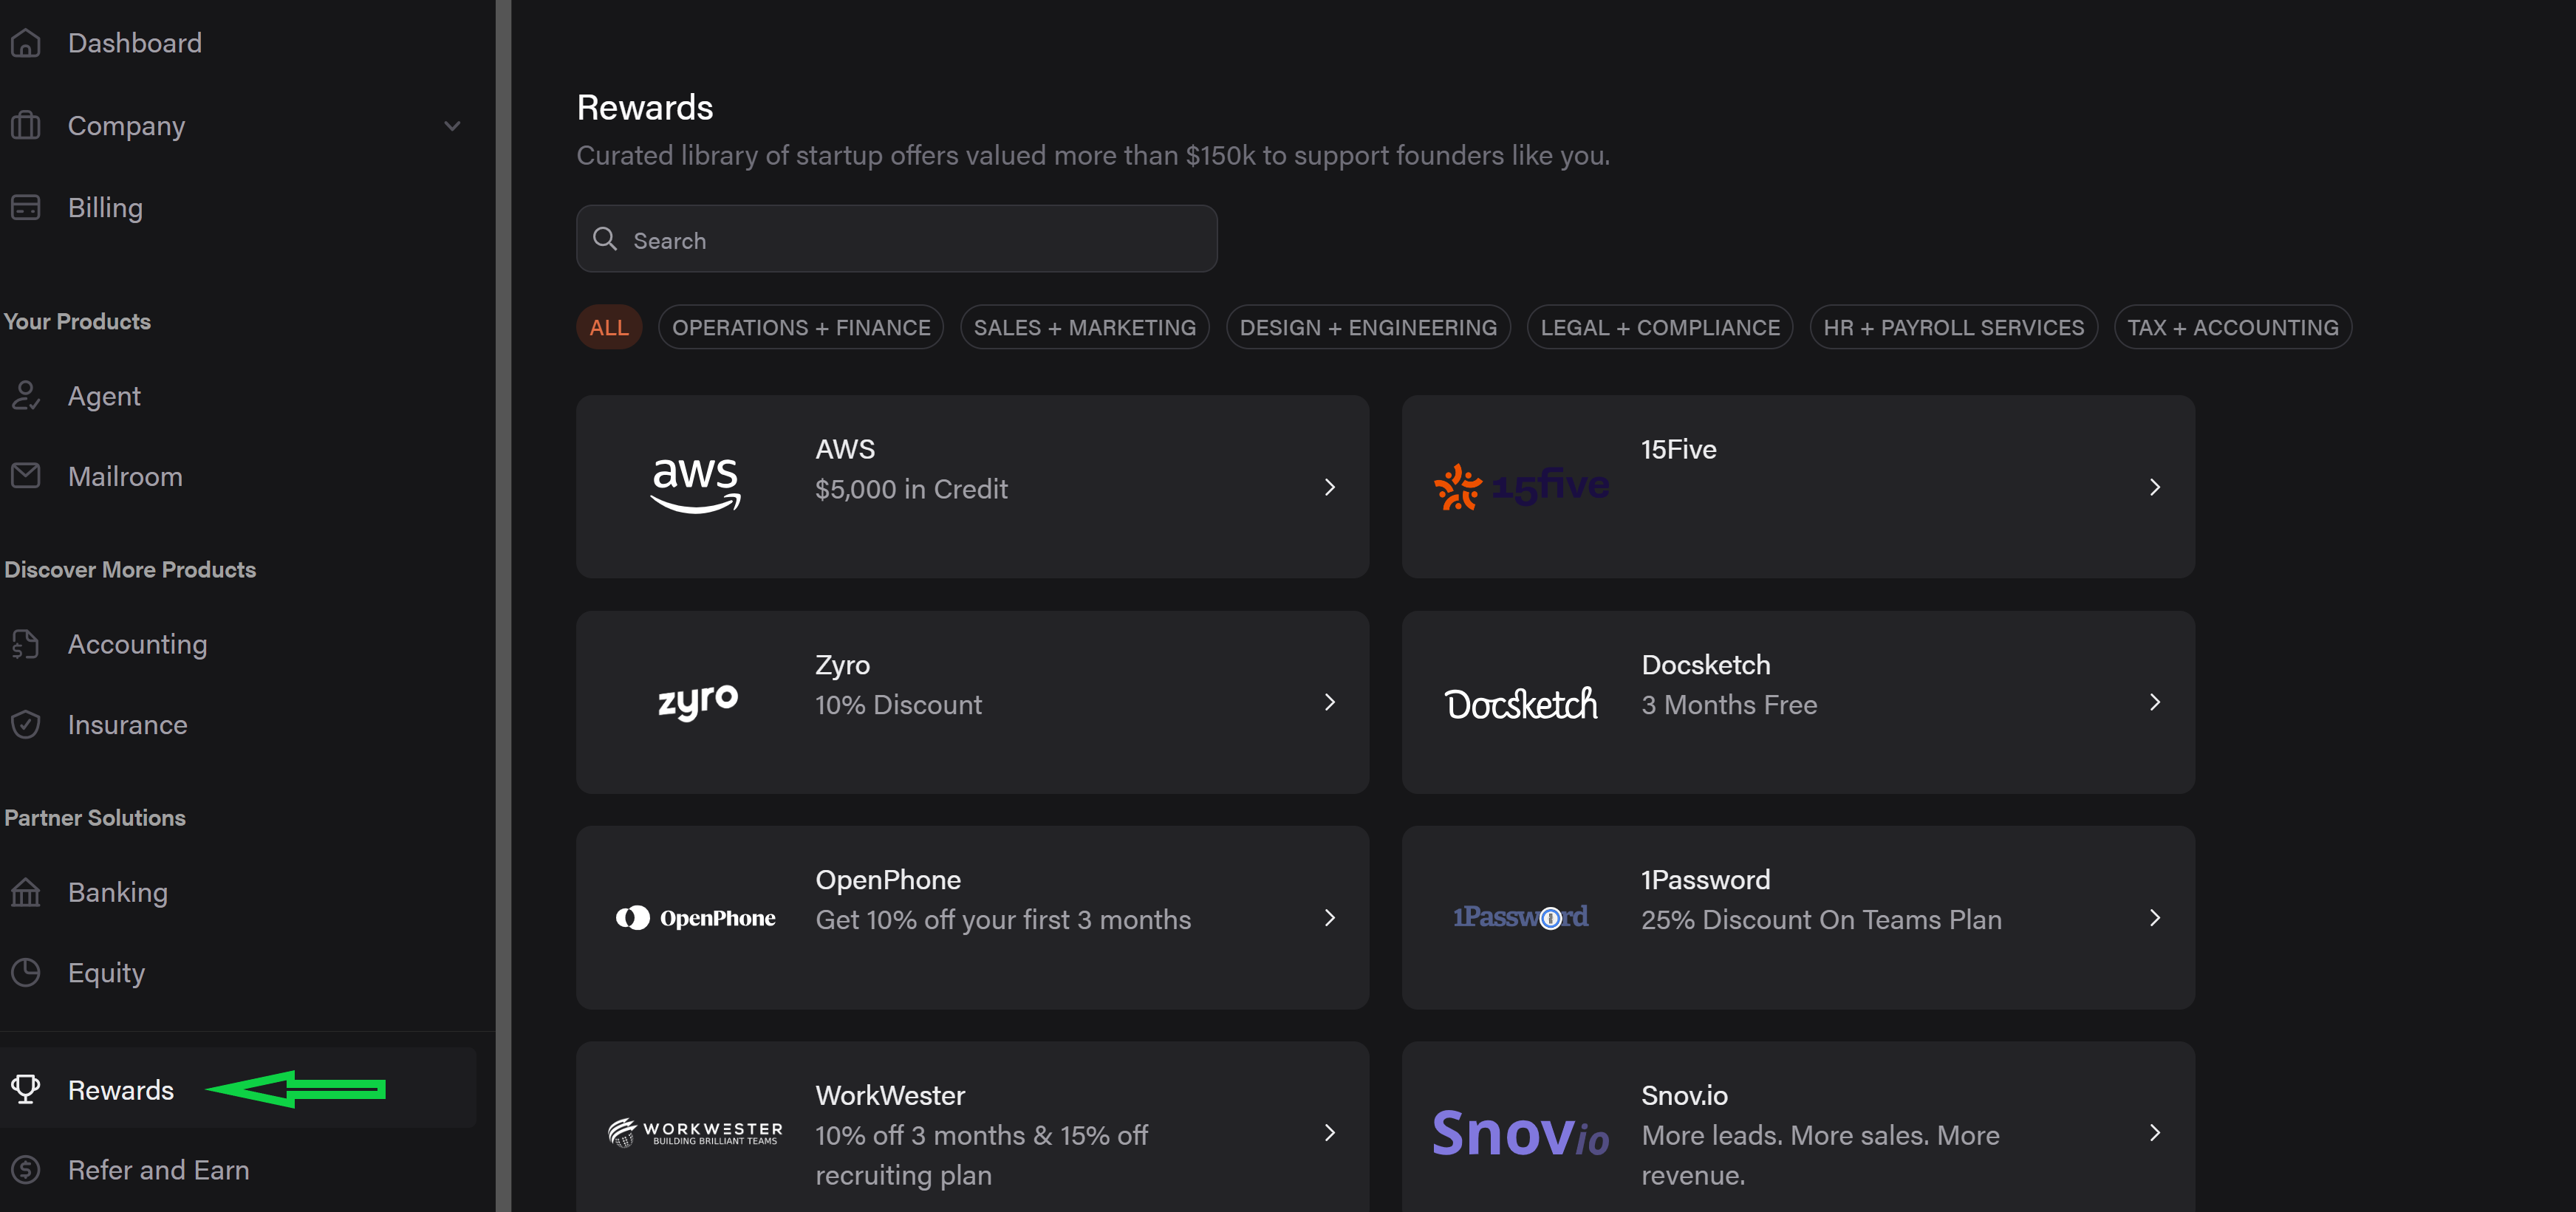Filter by Legal + Compliance
The image size is (2576, 1212).
(1660, 327)
